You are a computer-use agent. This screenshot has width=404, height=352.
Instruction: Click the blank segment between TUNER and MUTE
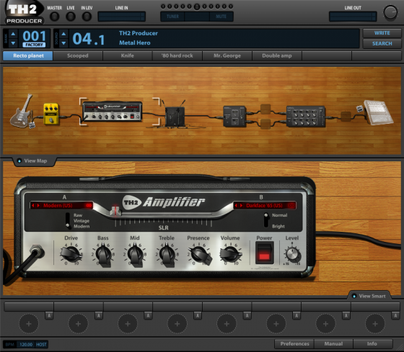click(x=197, y=17)
